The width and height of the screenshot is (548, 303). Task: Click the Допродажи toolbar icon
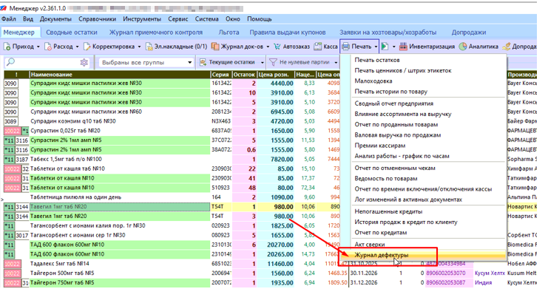(507, 47)
